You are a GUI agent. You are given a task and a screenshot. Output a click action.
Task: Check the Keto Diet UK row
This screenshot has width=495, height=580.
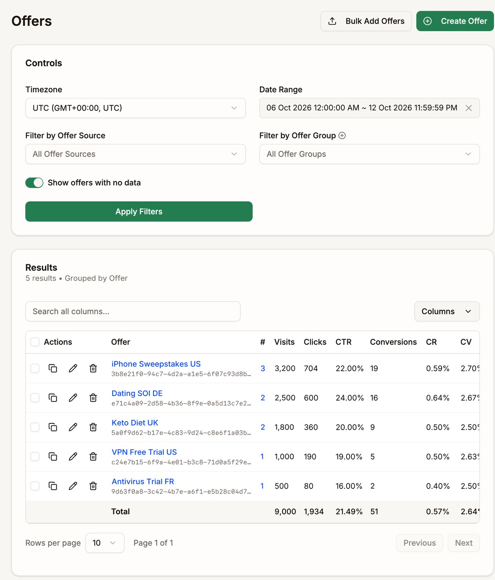coord(35,427)
